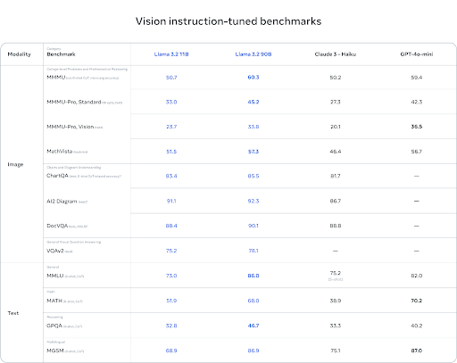This screenshot has height=363, width=457.
Task: Click the "MATH" benchmark name
Action: pos(54,301)
